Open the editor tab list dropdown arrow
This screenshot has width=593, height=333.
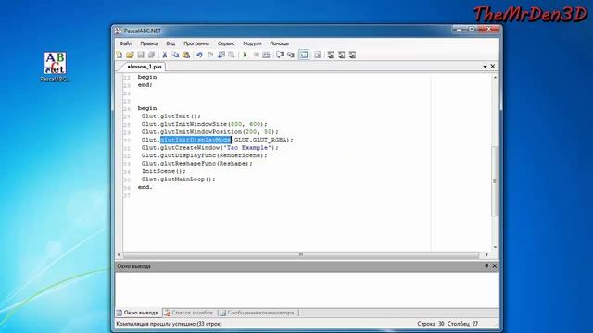point(485,67)
